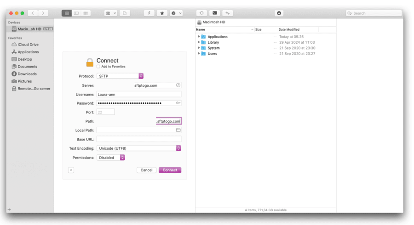Expand the Applications folder triangle
Viewport: 414px width, 225px height.
point(199,37)
